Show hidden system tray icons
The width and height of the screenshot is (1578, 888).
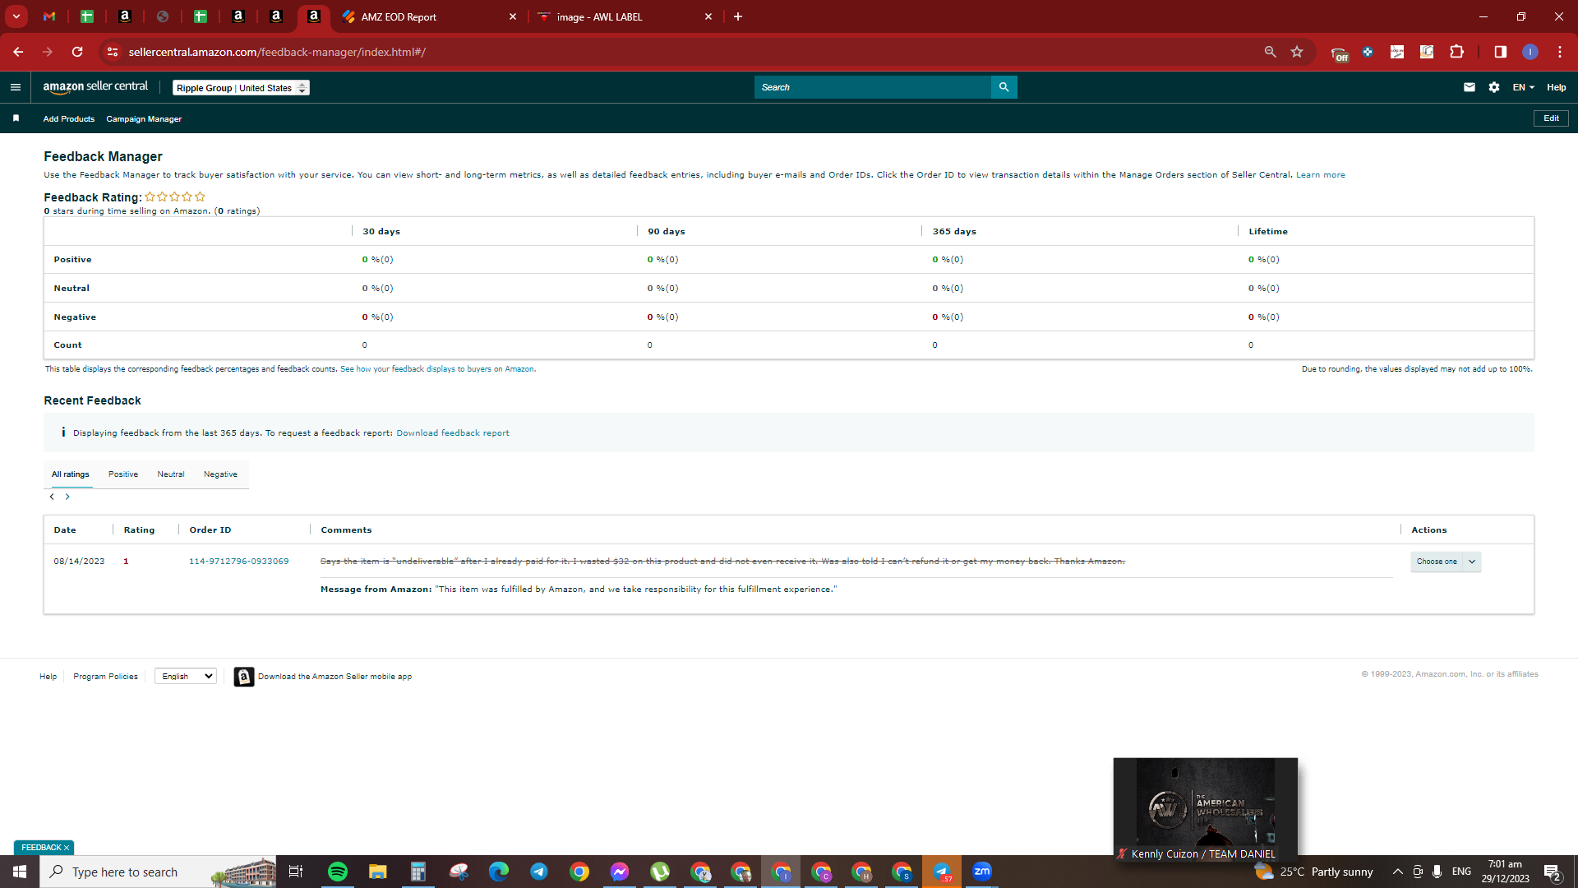(x=1397, y=872)
